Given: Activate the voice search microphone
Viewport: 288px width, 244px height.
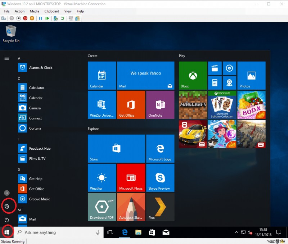Looking at the screenshot, I should [97, 232].
